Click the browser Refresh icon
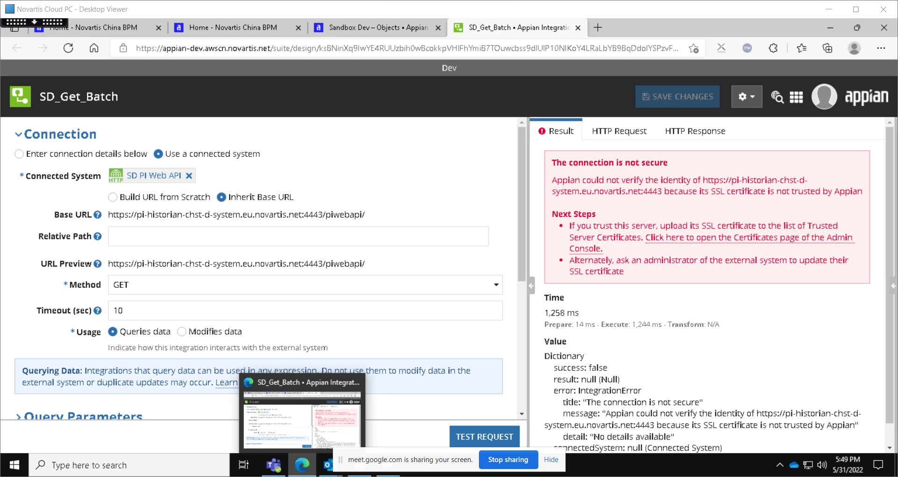898x477 pixels. (x=68, y=48)
